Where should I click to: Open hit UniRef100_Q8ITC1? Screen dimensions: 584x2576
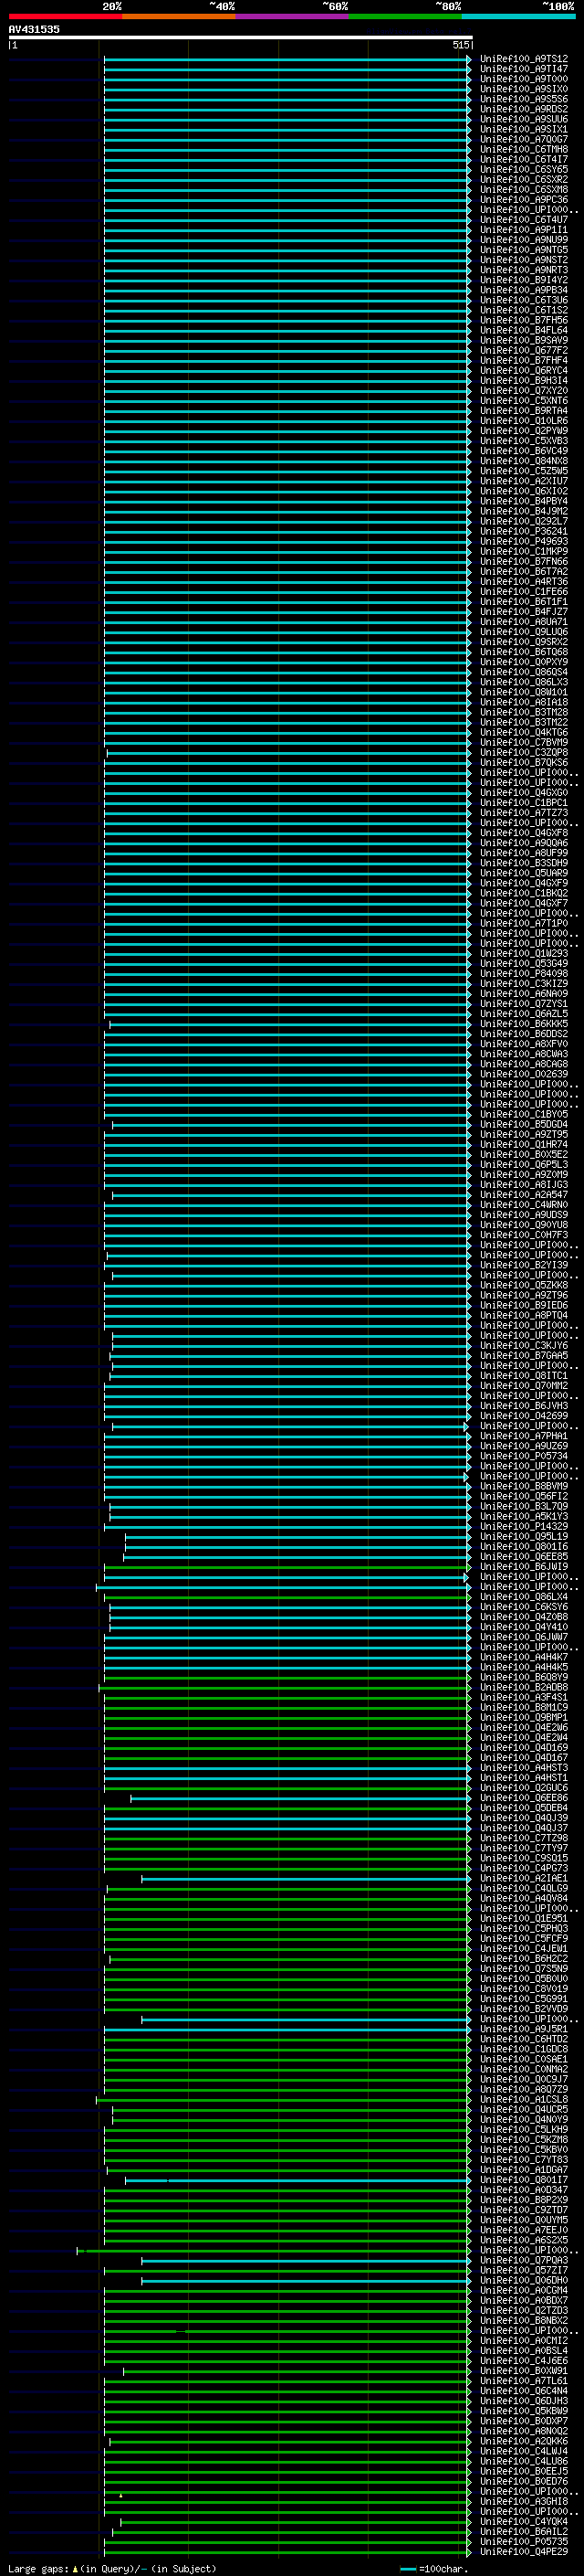pos(523,1375)
